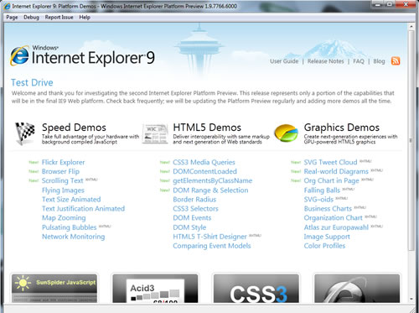
Task: Open the Falling Balls demo
Action: [x=322, y=190]
